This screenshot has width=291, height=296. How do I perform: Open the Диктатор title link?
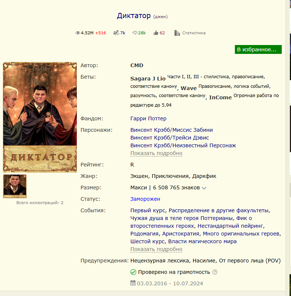(134, 16)
